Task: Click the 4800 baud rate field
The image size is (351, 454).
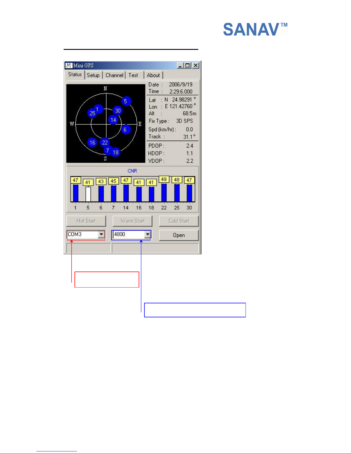Action: 131,234
